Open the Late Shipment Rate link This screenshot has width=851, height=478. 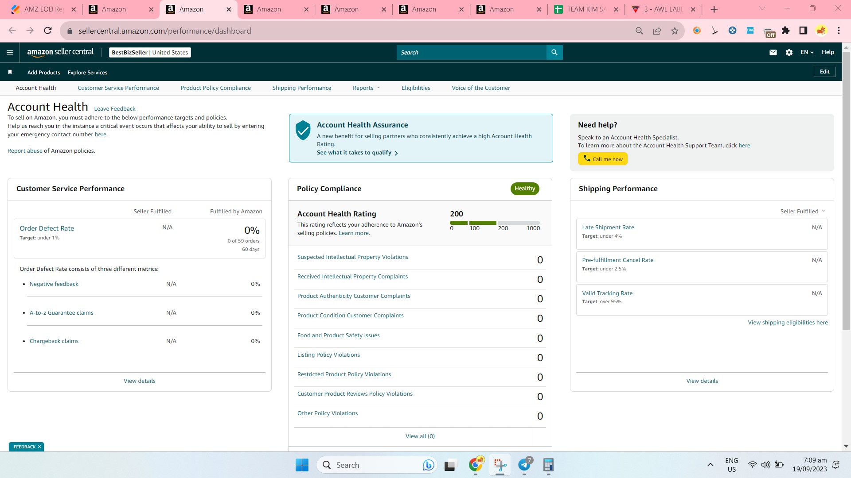click(608, 227)
